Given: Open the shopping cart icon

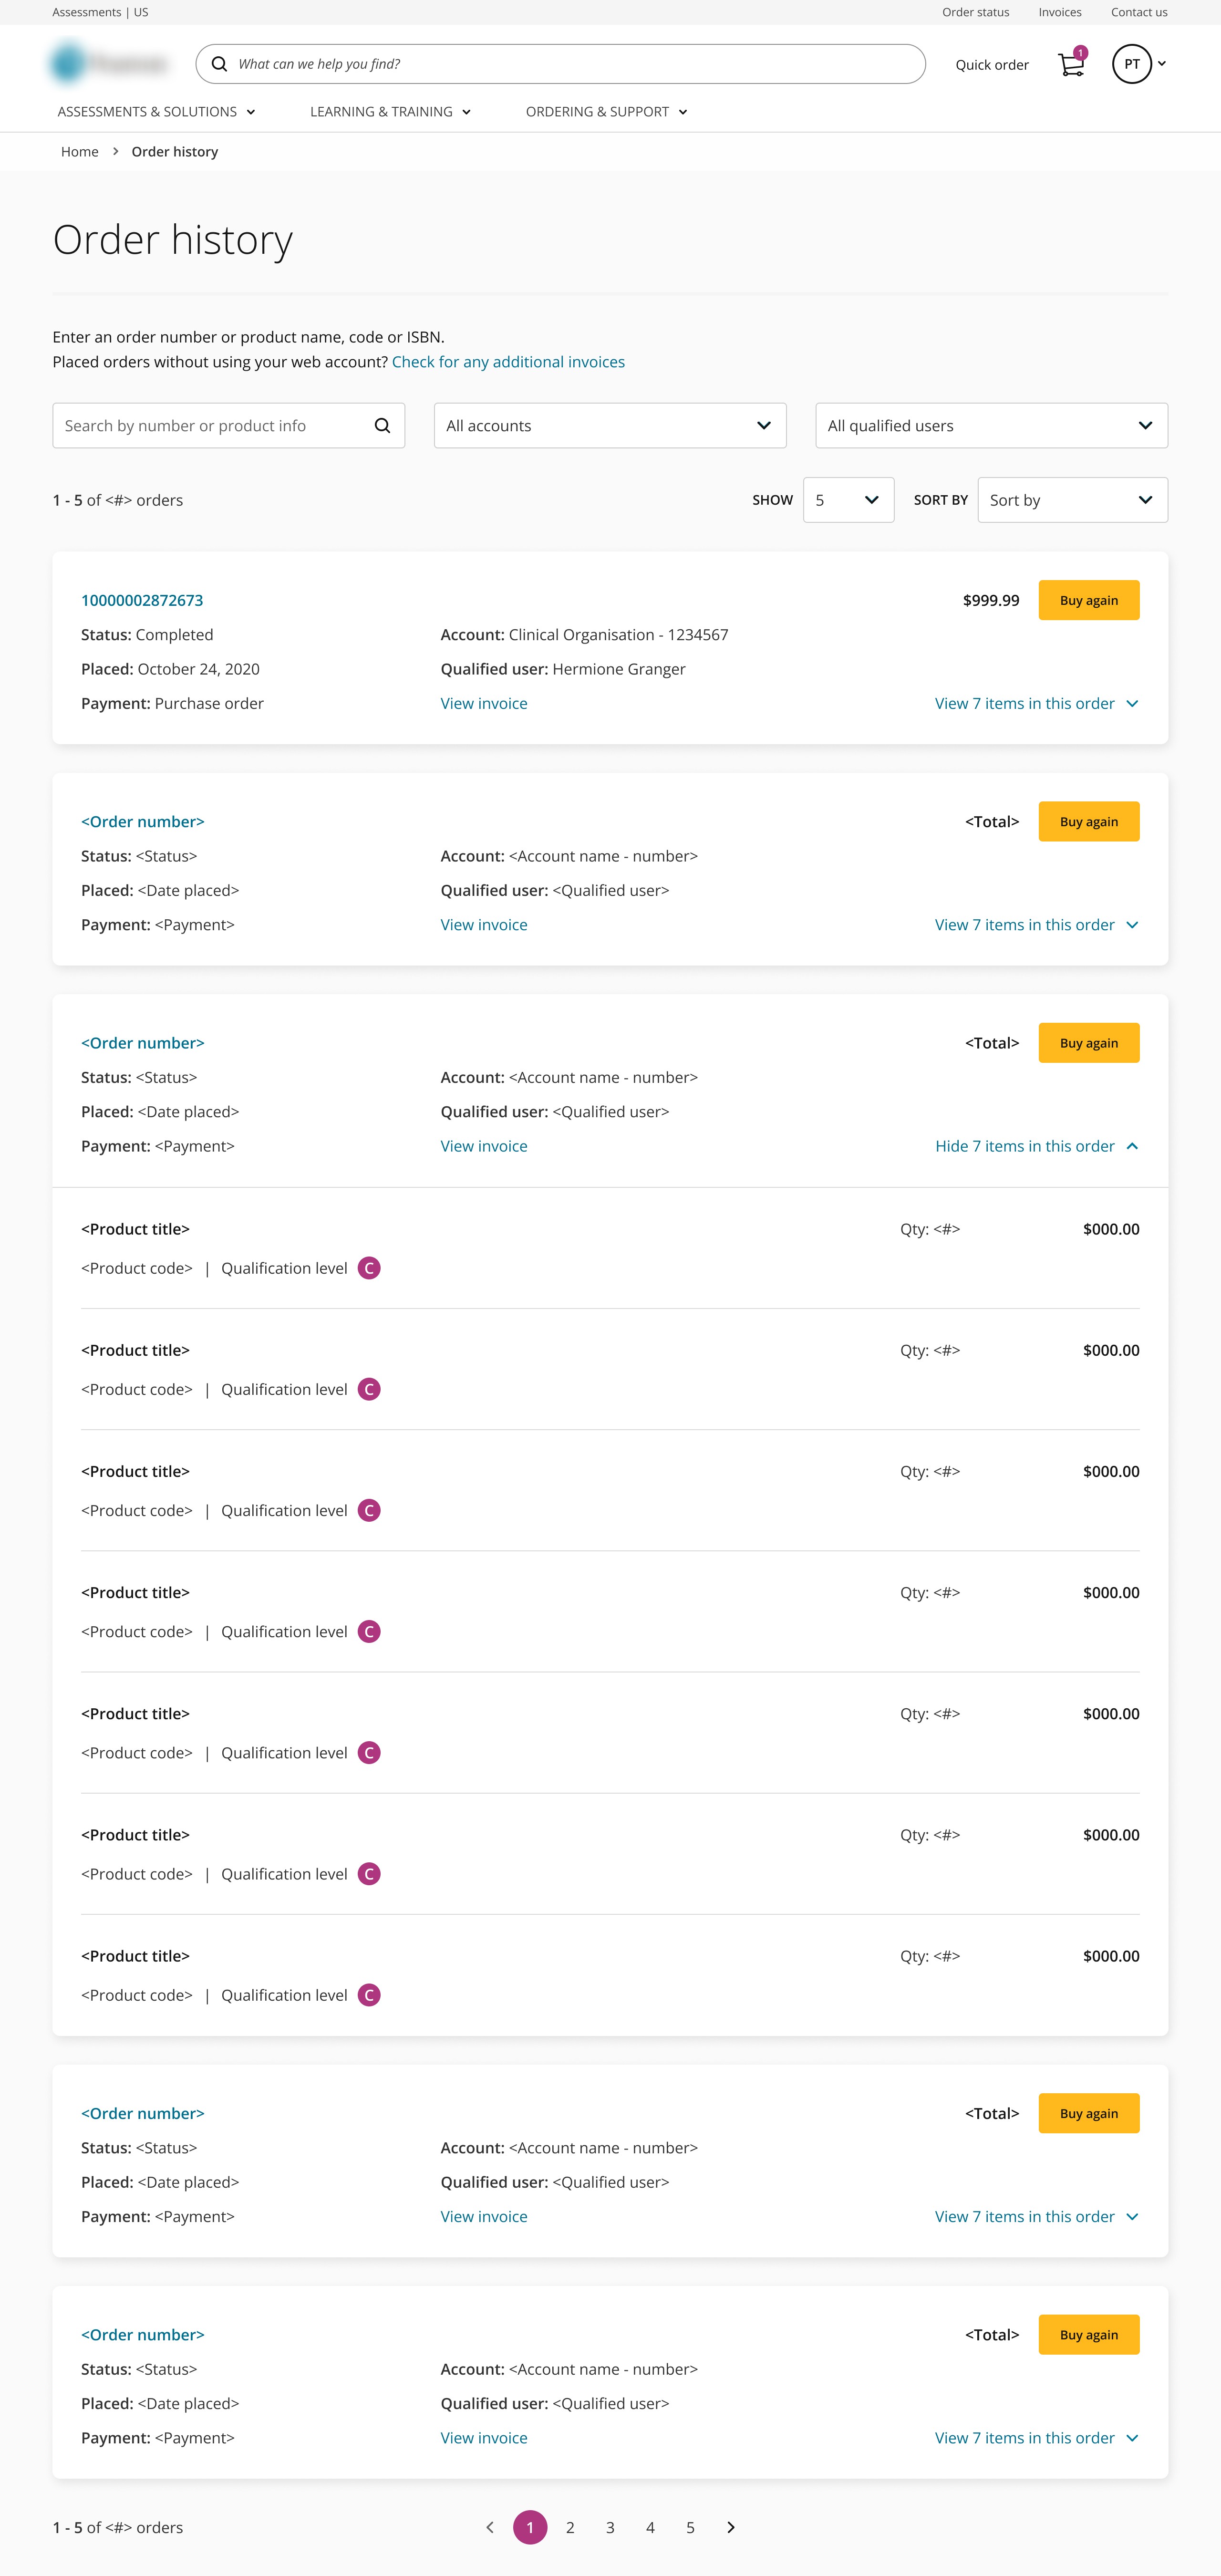Looking at the screenshot, I should [x=1070, y=65].
